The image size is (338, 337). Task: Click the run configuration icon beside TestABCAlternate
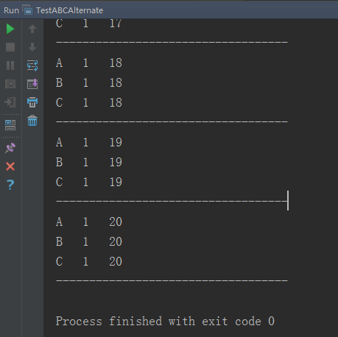coord(27,10)
